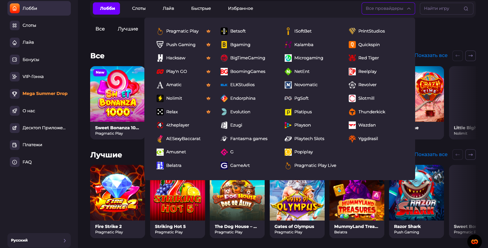Select the Лобби top tab
Image resolution: width=488 pixels, height=248 pixels.
click(106, 8)
